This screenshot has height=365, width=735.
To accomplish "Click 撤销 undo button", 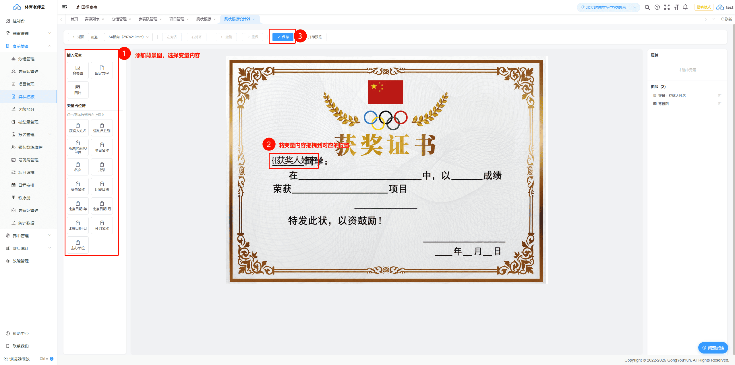I will pos(227,37).
